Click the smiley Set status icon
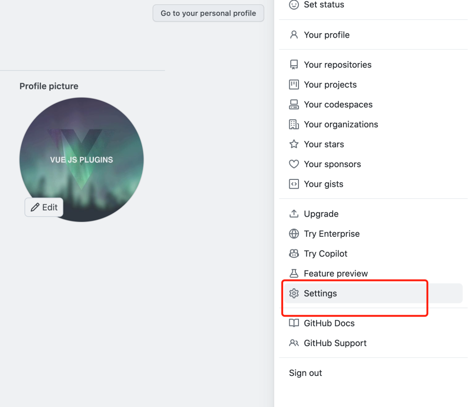The height and width of the screenshot is (407, 472). (294, 5)
